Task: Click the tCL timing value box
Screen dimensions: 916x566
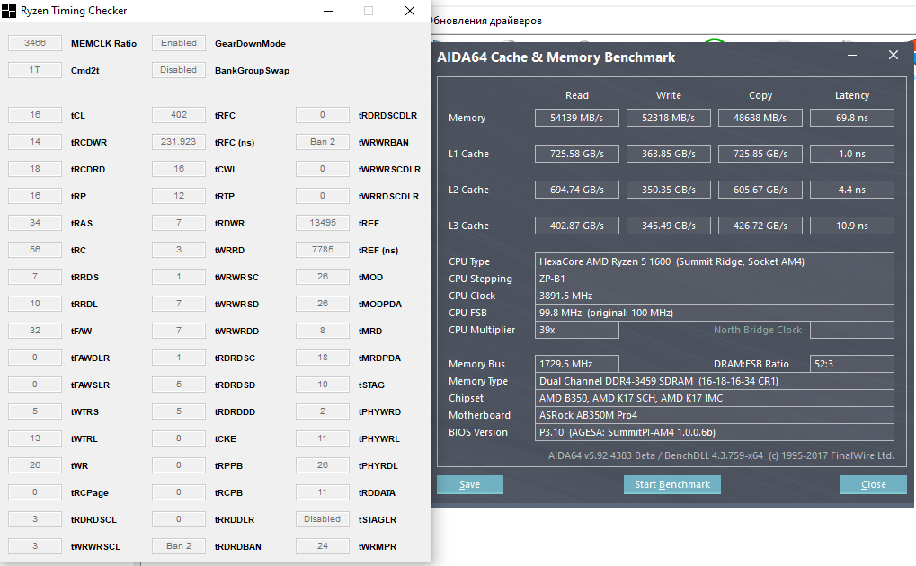Action: click(x=35, y=115)
